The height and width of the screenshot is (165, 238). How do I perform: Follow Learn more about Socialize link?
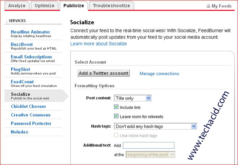(99, 44)
